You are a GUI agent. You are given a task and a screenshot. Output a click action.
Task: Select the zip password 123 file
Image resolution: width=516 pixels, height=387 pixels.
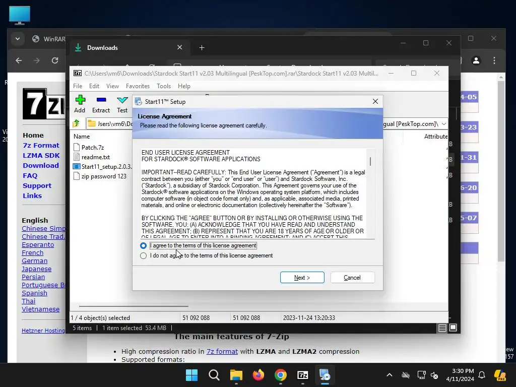tap(100, 176)
